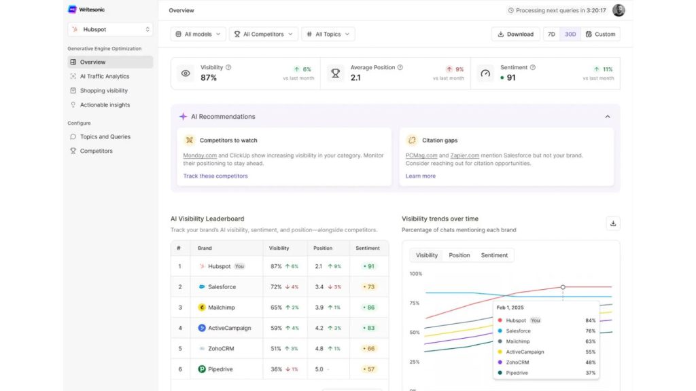This screenshot has height=391, width=696.
Task: Download the visibility trends chart
Action: click(613, 223)
